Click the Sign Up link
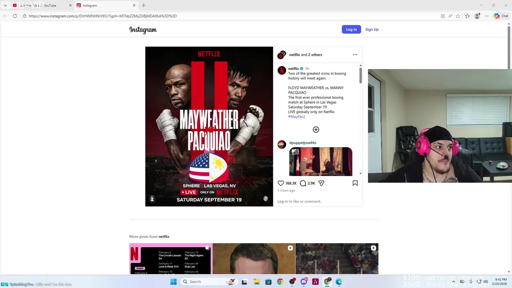 372,29
